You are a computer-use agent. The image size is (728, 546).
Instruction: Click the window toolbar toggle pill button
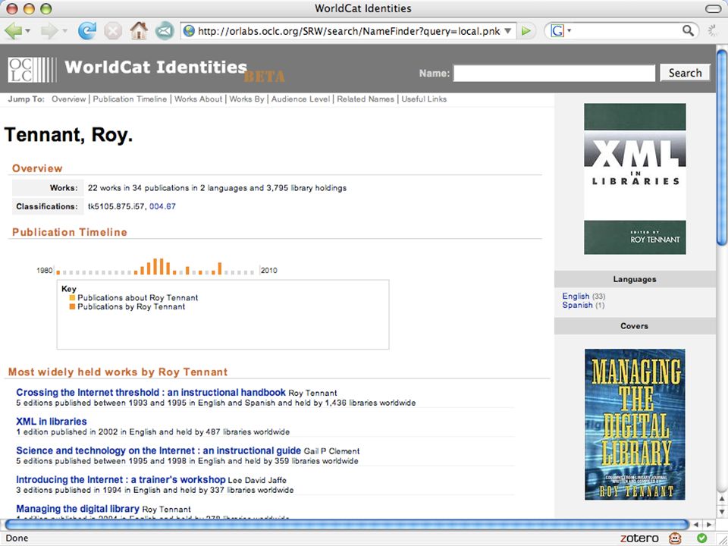(x=713, y=8)
